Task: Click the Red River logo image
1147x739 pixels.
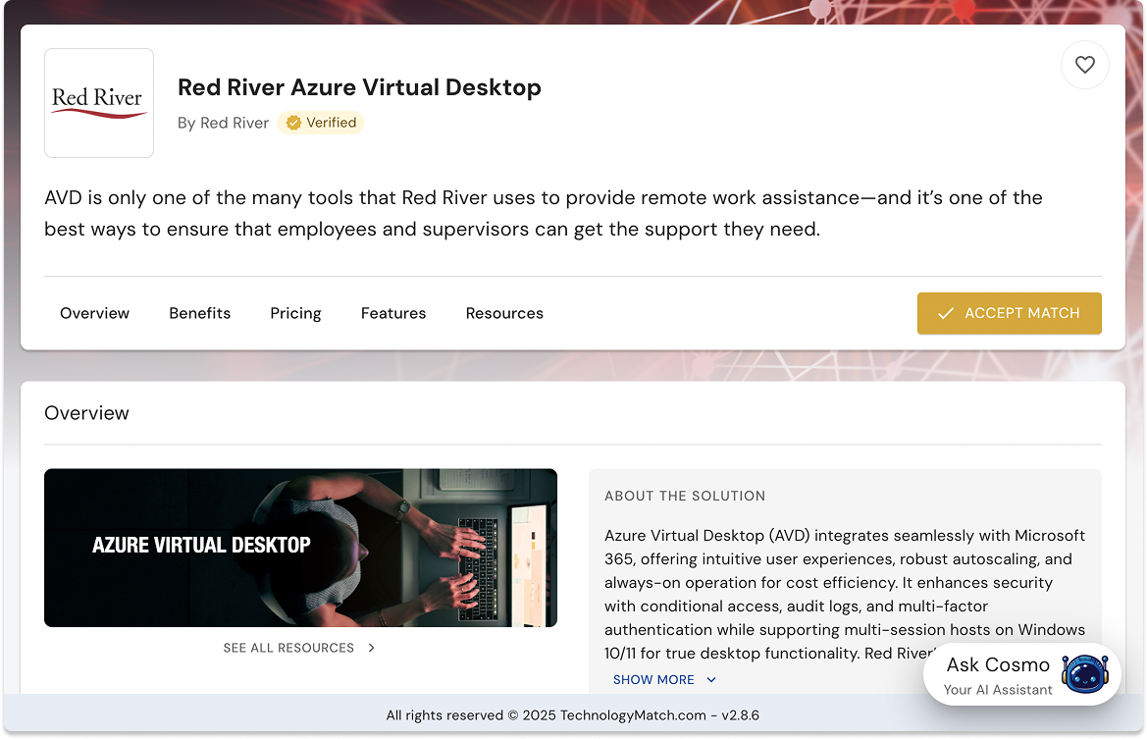Action: click(99, 103)
